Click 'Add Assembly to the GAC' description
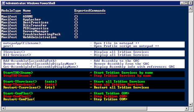 (x=116, y=61)
